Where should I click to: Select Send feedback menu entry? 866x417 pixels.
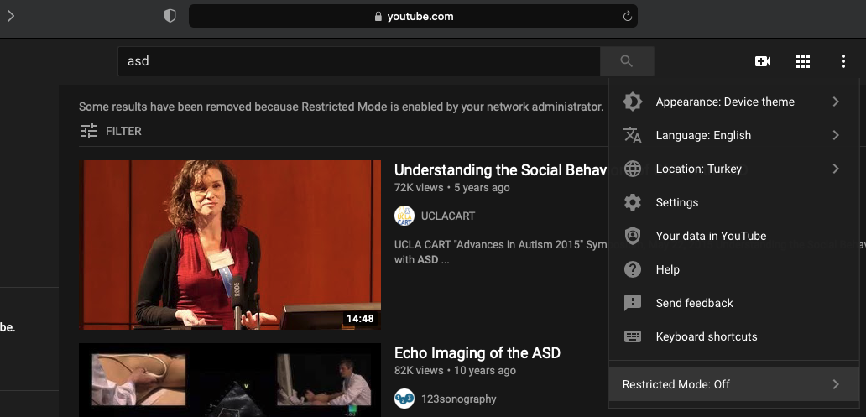[734, 303]
